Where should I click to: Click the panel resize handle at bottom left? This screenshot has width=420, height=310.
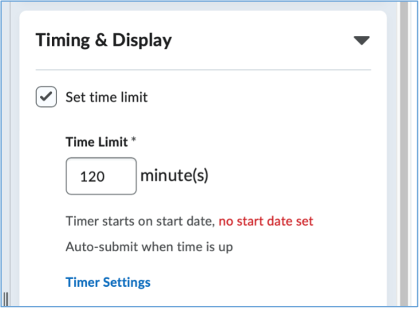[x=6, y=299]
